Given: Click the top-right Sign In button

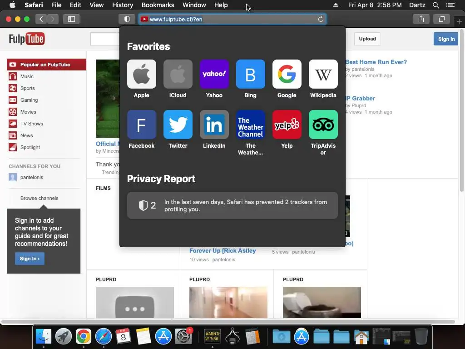Looking at the screenshot, I should (x=446, y=39).
